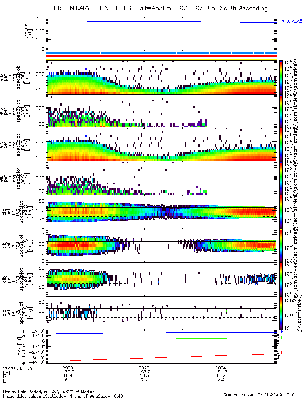Click the latitude value '-62.3'
308x398 pixels.
tap(144, 372)
